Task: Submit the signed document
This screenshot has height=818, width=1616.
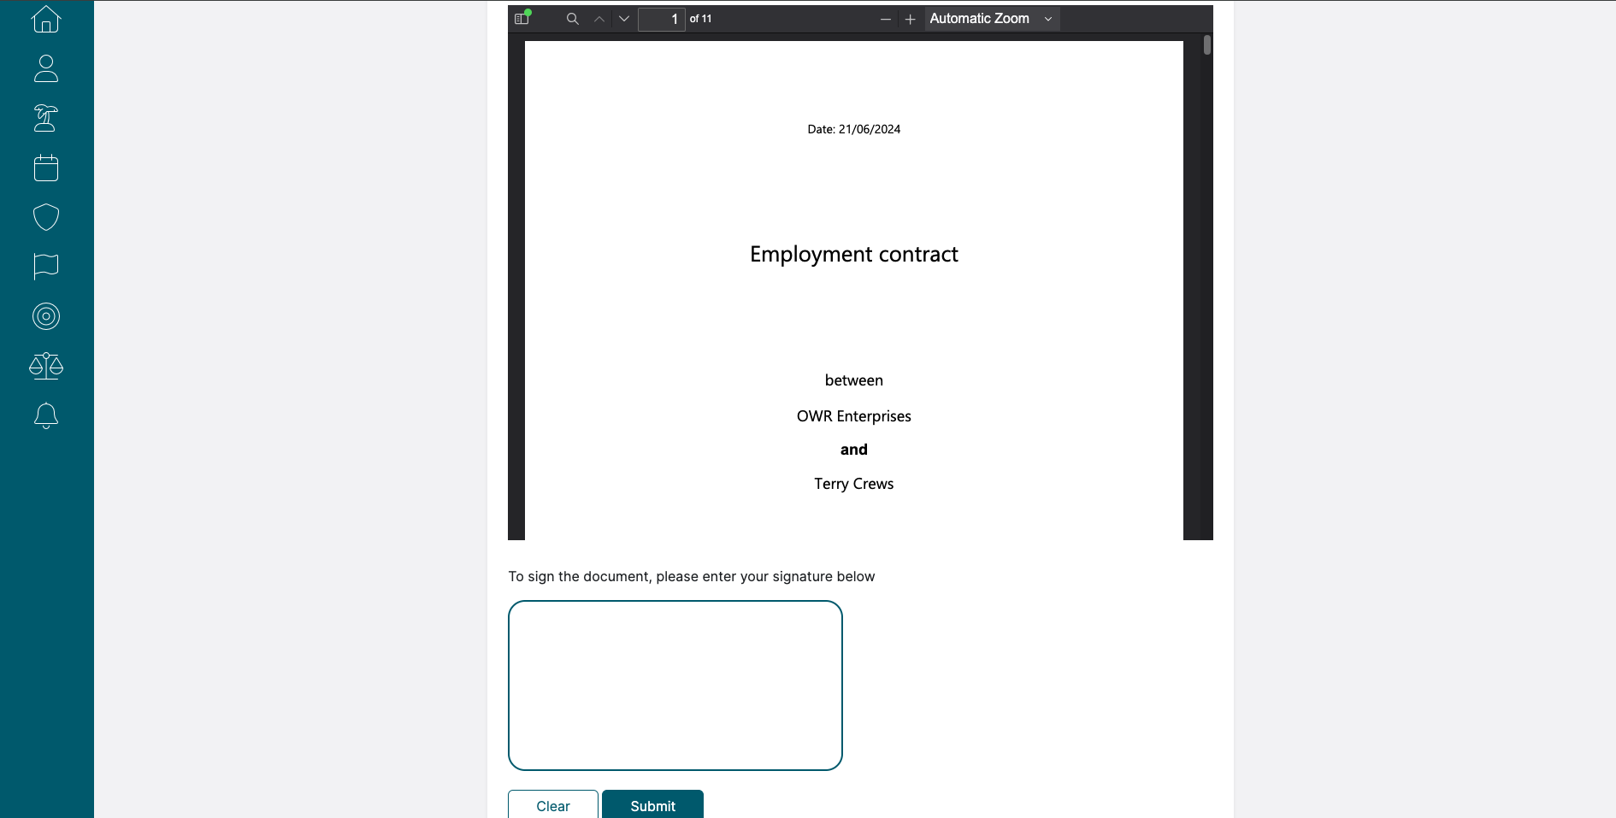Action: (652, 805)
